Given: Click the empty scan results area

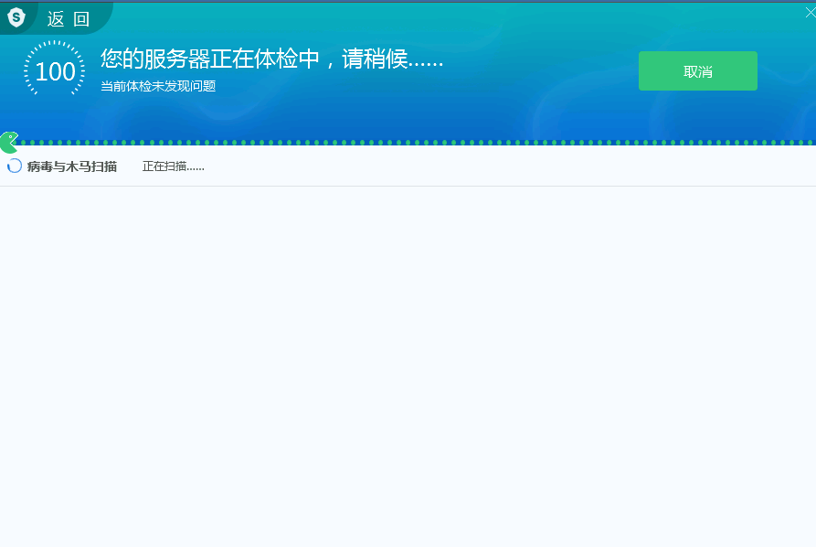Looking at the screenshot, I should [408, 366].
